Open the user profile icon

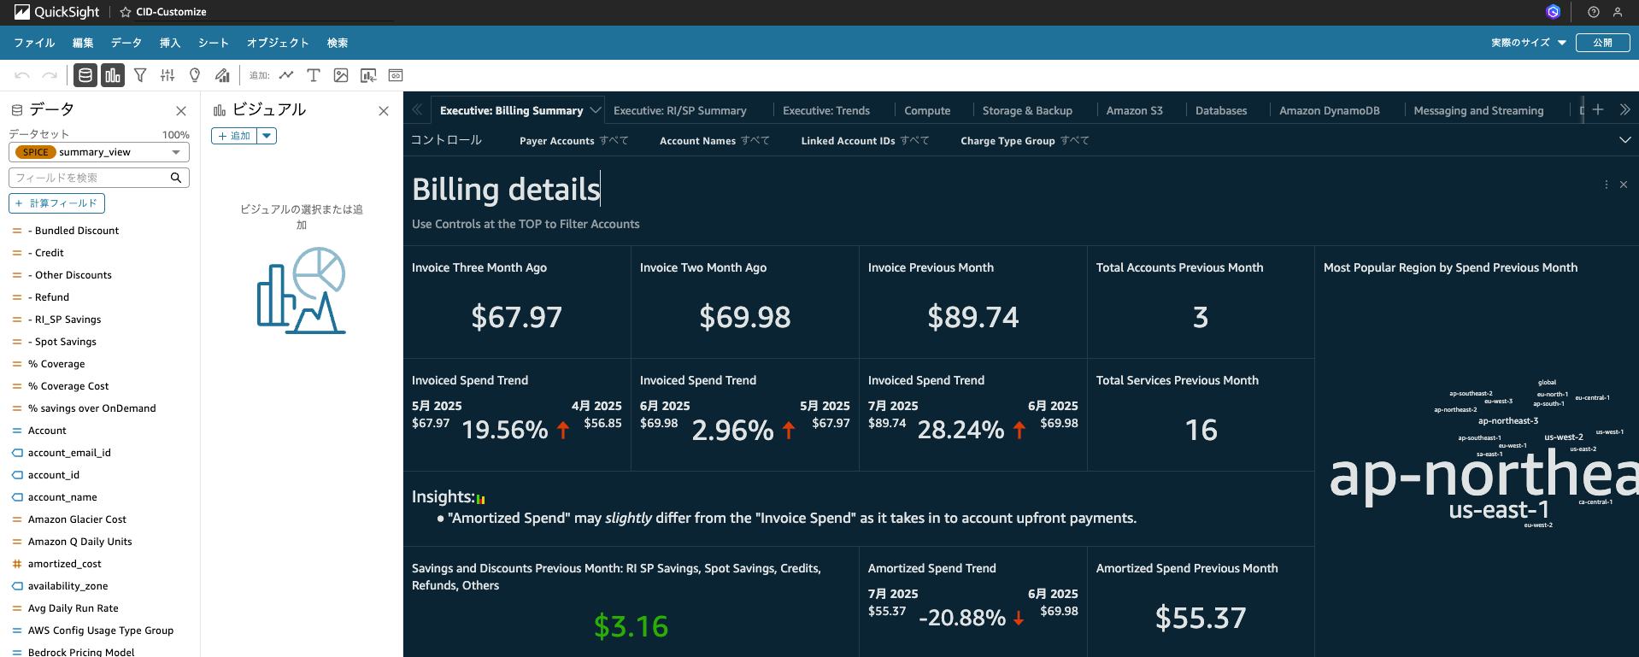[1618, 12]
